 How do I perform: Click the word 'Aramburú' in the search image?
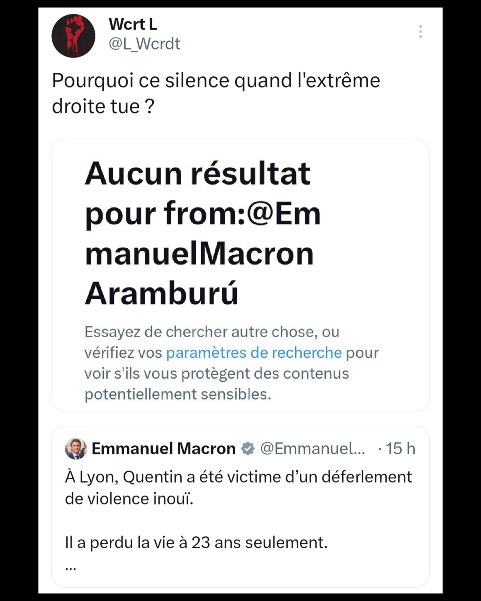tap(161, 293)
